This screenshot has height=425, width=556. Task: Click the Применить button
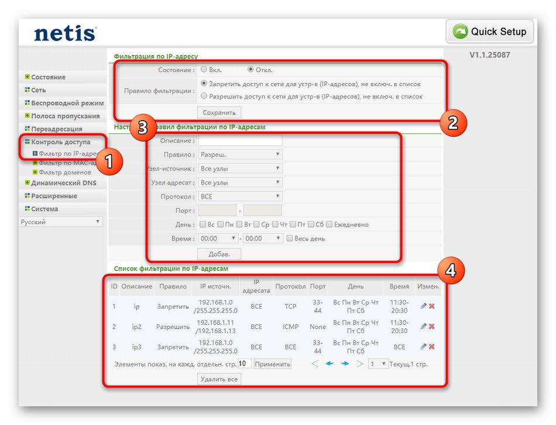point(272,364)
